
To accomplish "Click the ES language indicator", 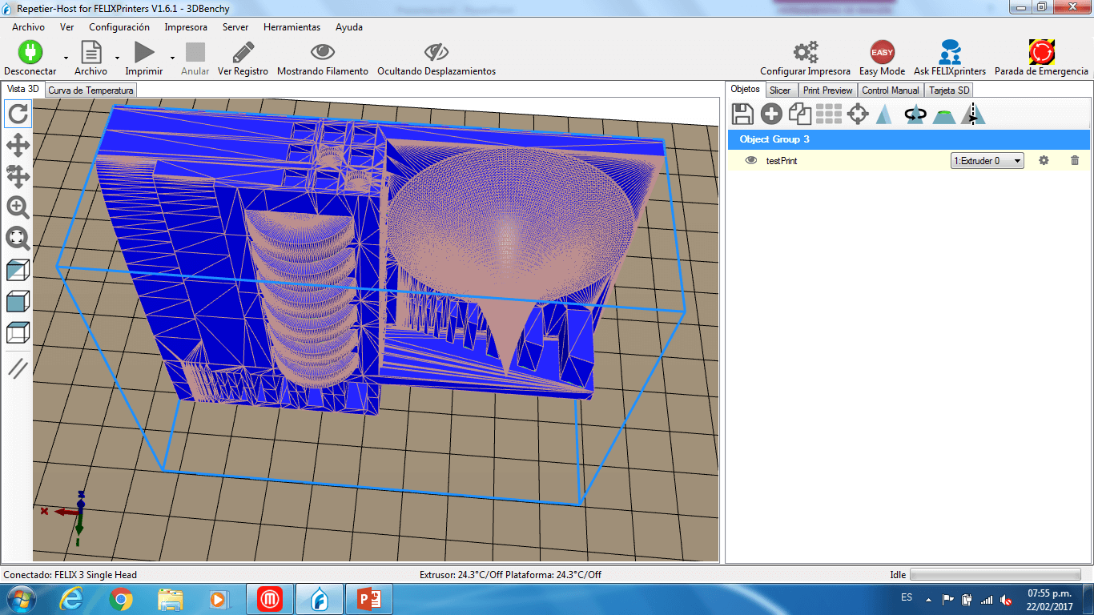I will pos(907,597).
